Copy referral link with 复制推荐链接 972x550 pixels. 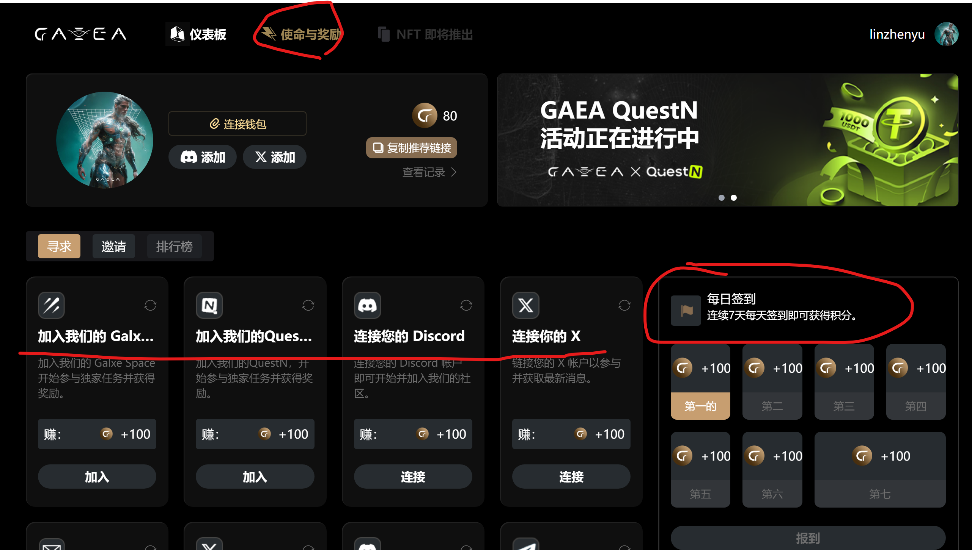pyautogui.click(x=412, y=147)
